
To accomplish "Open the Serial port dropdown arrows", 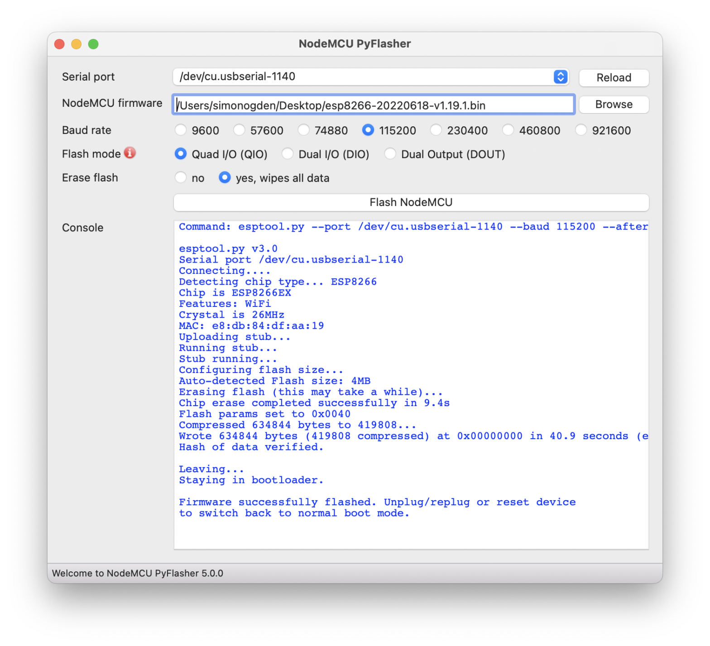I will pyautogui.click(x=560, y=77).
